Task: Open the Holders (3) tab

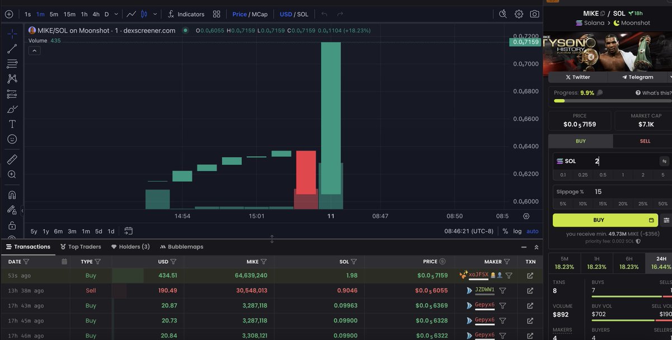Action: [x=130, y=246]
